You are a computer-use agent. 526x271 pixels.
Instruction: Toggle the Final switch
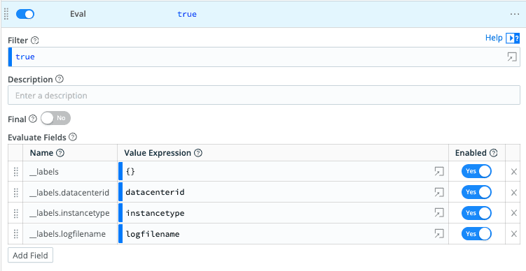(x=56, y=118)
